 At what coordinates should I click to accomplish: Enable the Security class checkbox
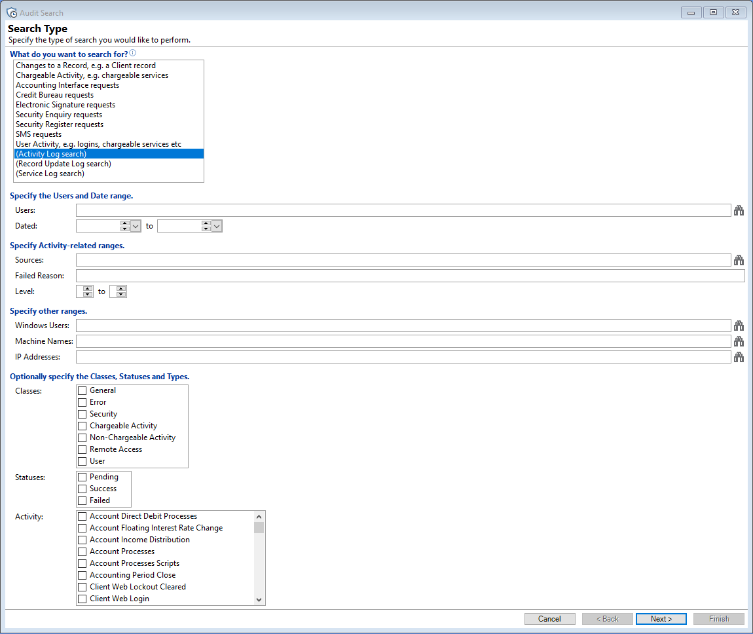83,414
